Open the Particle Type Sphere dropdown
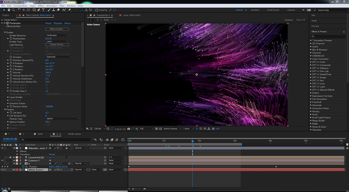The height and width of the screenshot is (192, 349). coord(63,119)
